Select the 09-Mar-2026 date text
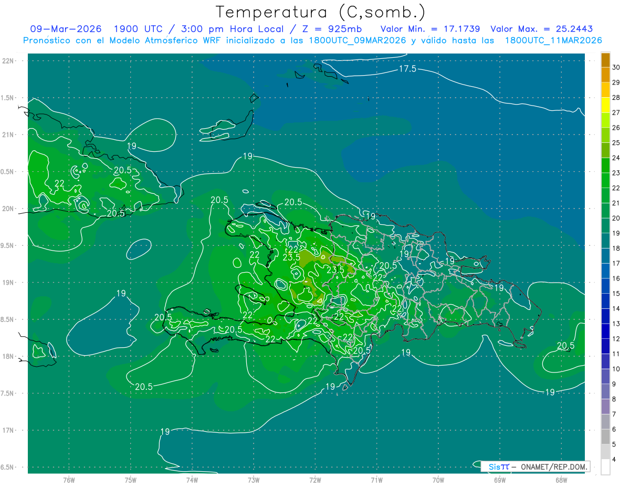630x487 pixels. 66,29
